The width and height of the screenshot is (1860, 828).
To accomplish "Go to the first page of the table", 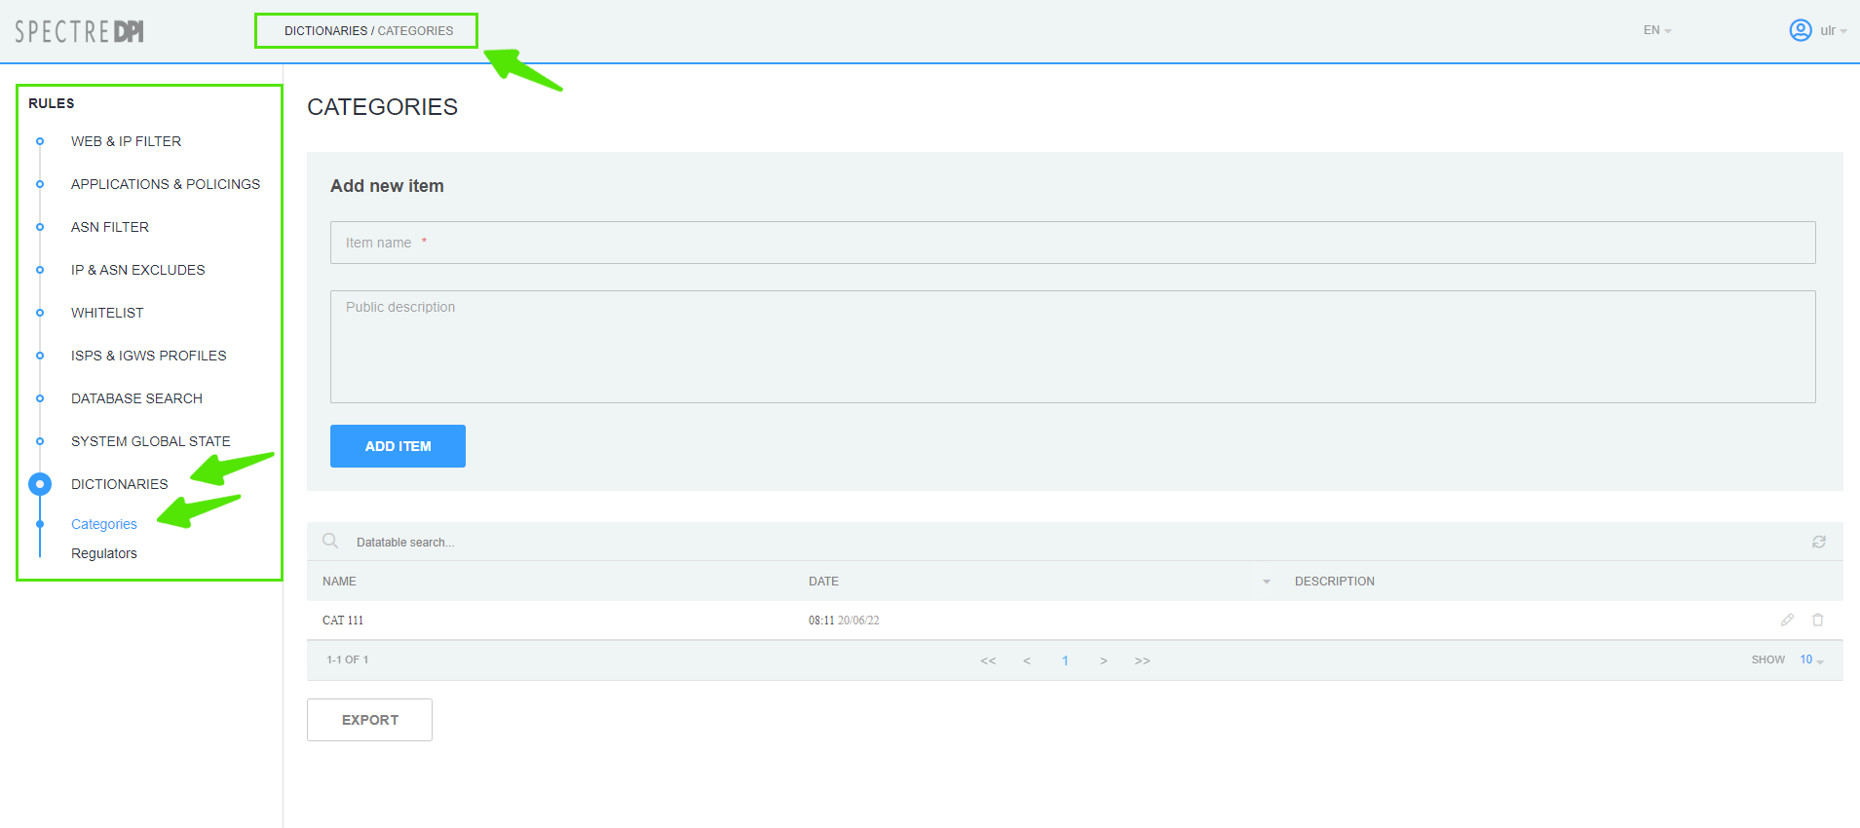I will (x=988, y=660).
